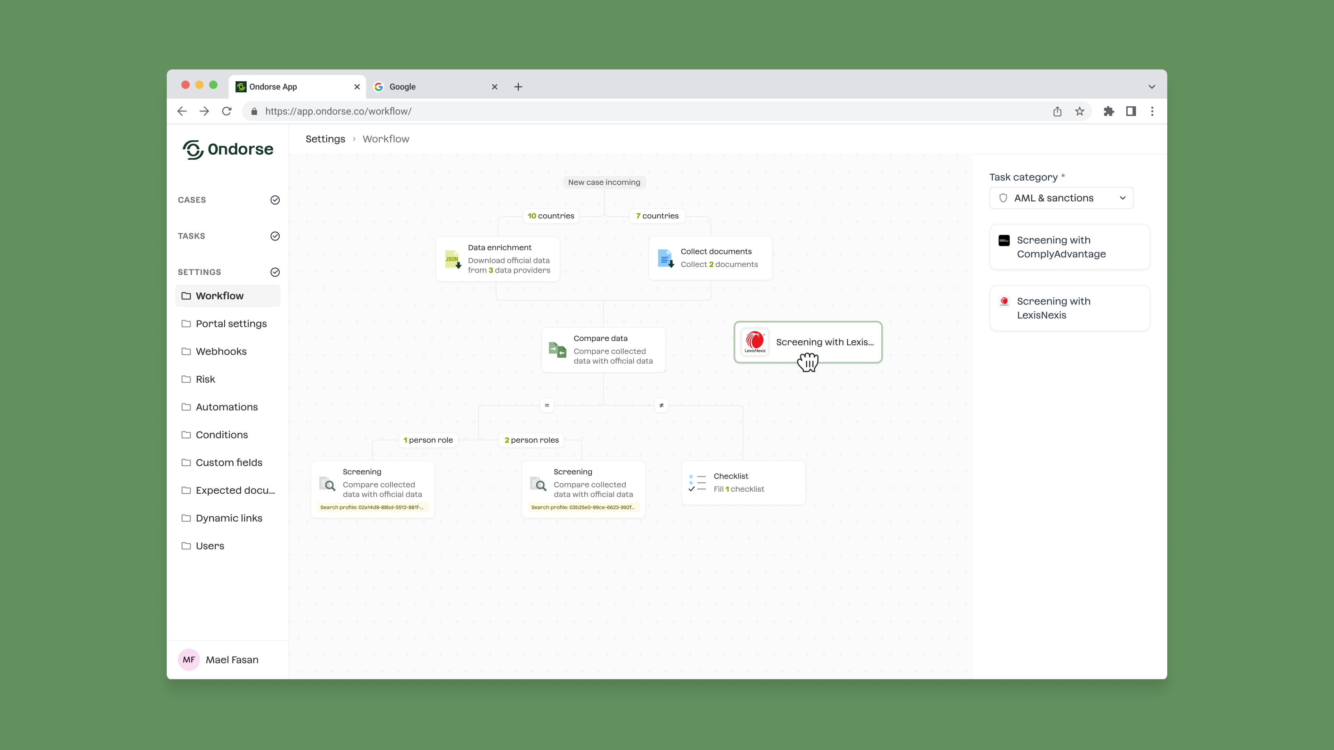Open the Task category dropdown
Image resolution: width=1334 pixels, height=750 pixels.
[x=1061, y=198]
